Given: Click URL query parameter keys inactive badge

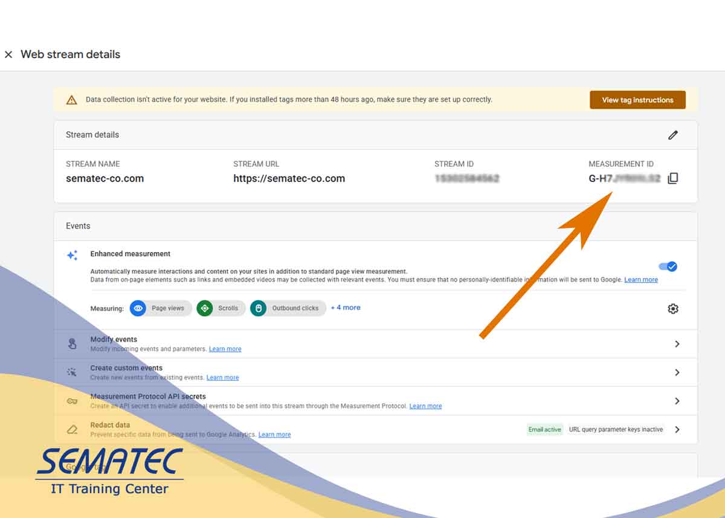Looking at the screenshot, I should (x=616, y=430).
